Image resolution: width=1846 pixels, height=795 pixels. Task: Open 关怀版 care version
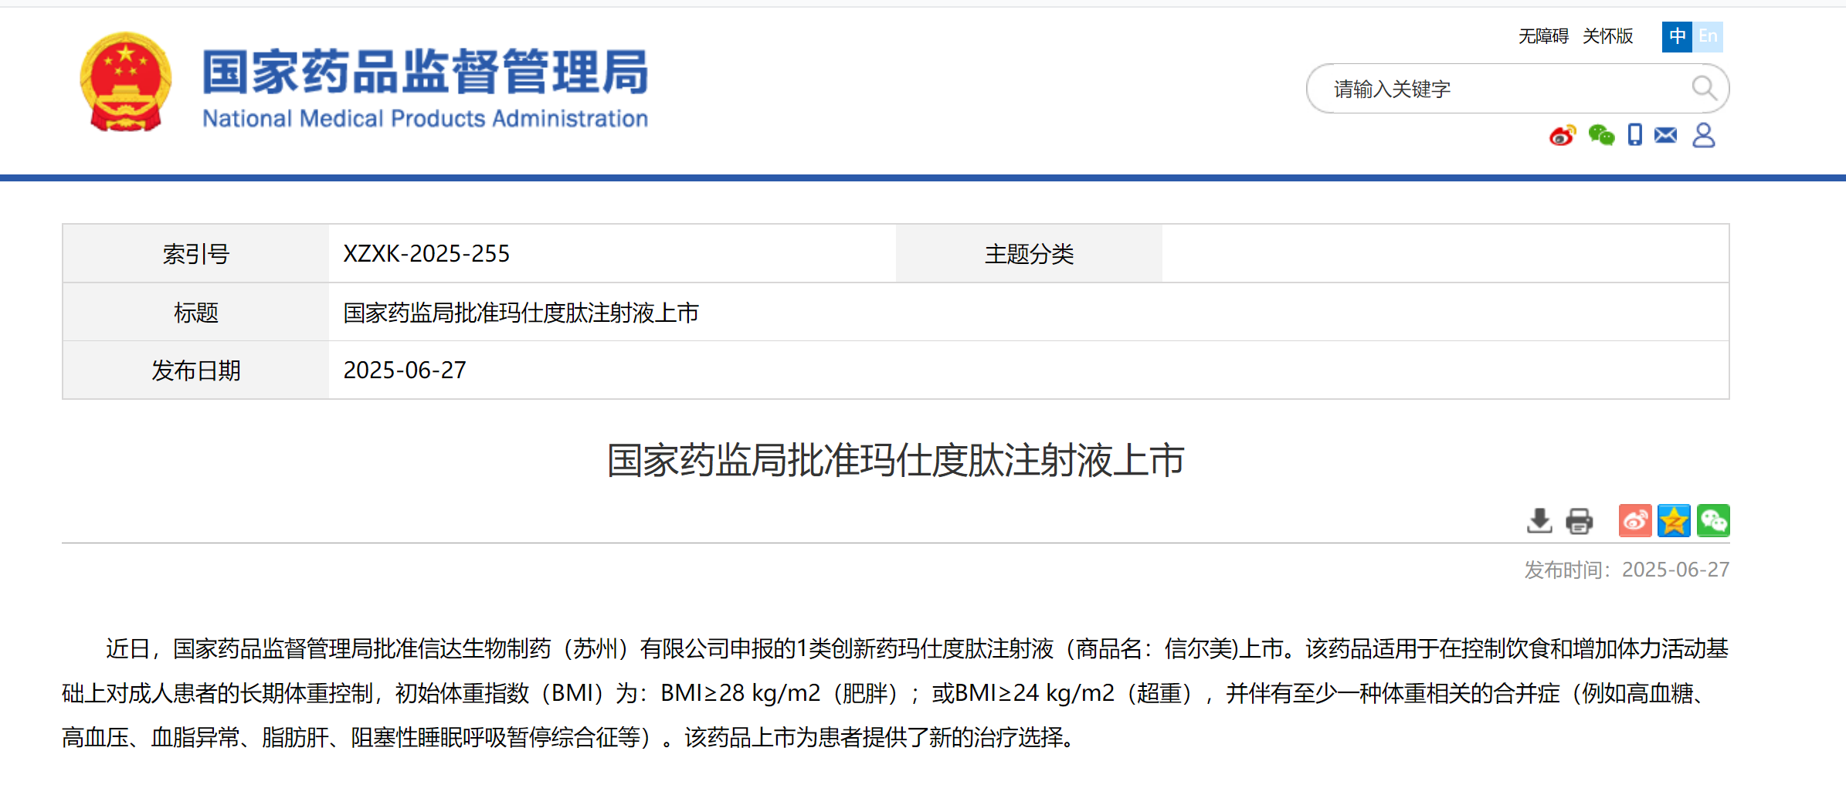point(1607,36)
